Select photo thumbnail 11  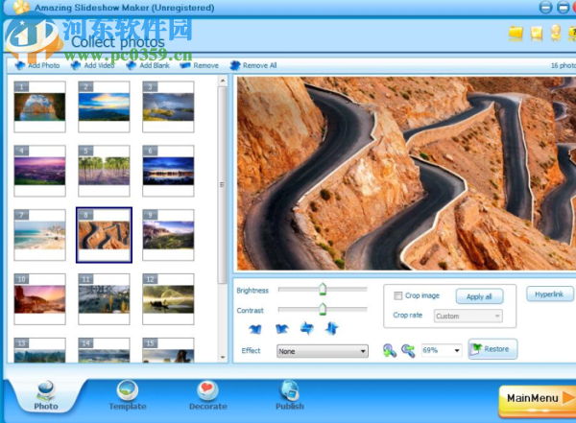pyautogui.click(x=104, y=299)
